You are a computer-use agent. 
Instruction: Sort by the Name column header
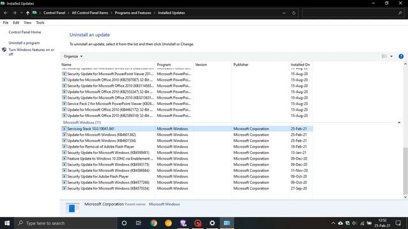pos(66,65)
